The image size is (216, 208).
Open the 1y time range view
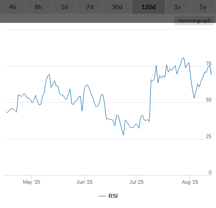[x=178, y=7]
